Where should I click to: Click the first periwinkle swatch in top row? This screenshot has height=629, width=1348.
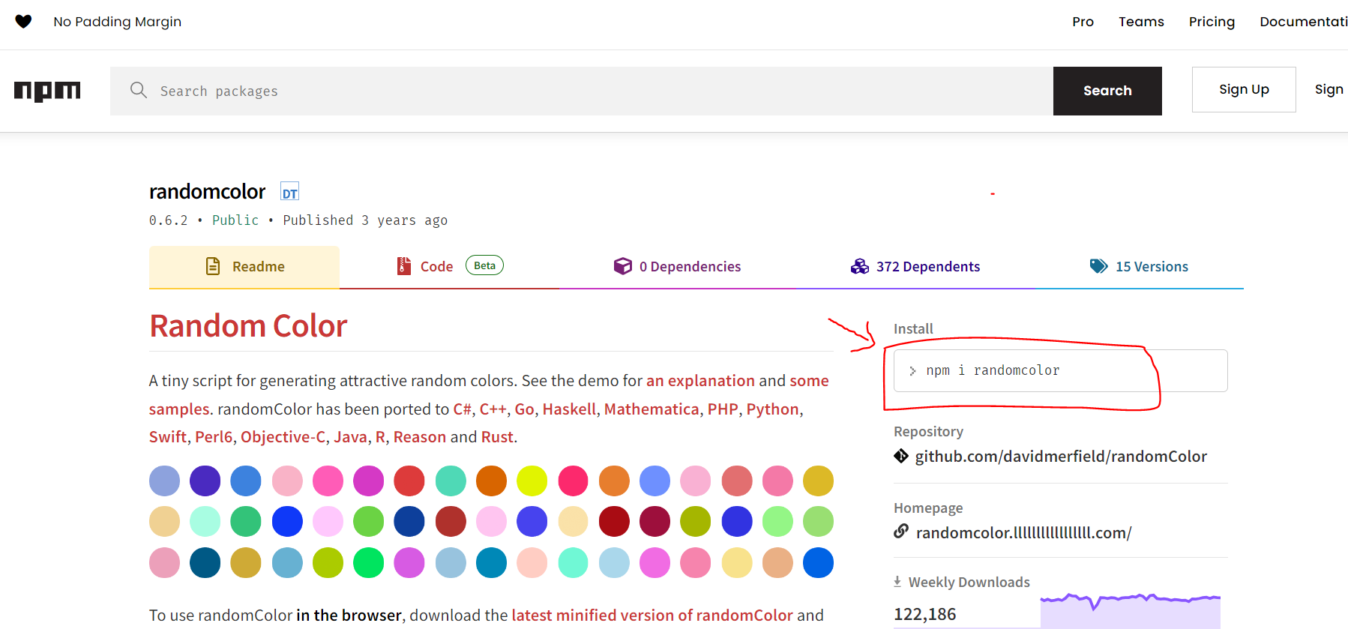[x=164, y=481]
